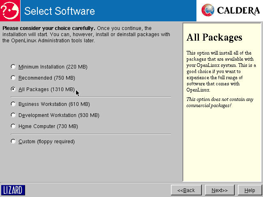263x197 pixels.
Task: Click the LIZARD logo badge
Action: (13, 190)
